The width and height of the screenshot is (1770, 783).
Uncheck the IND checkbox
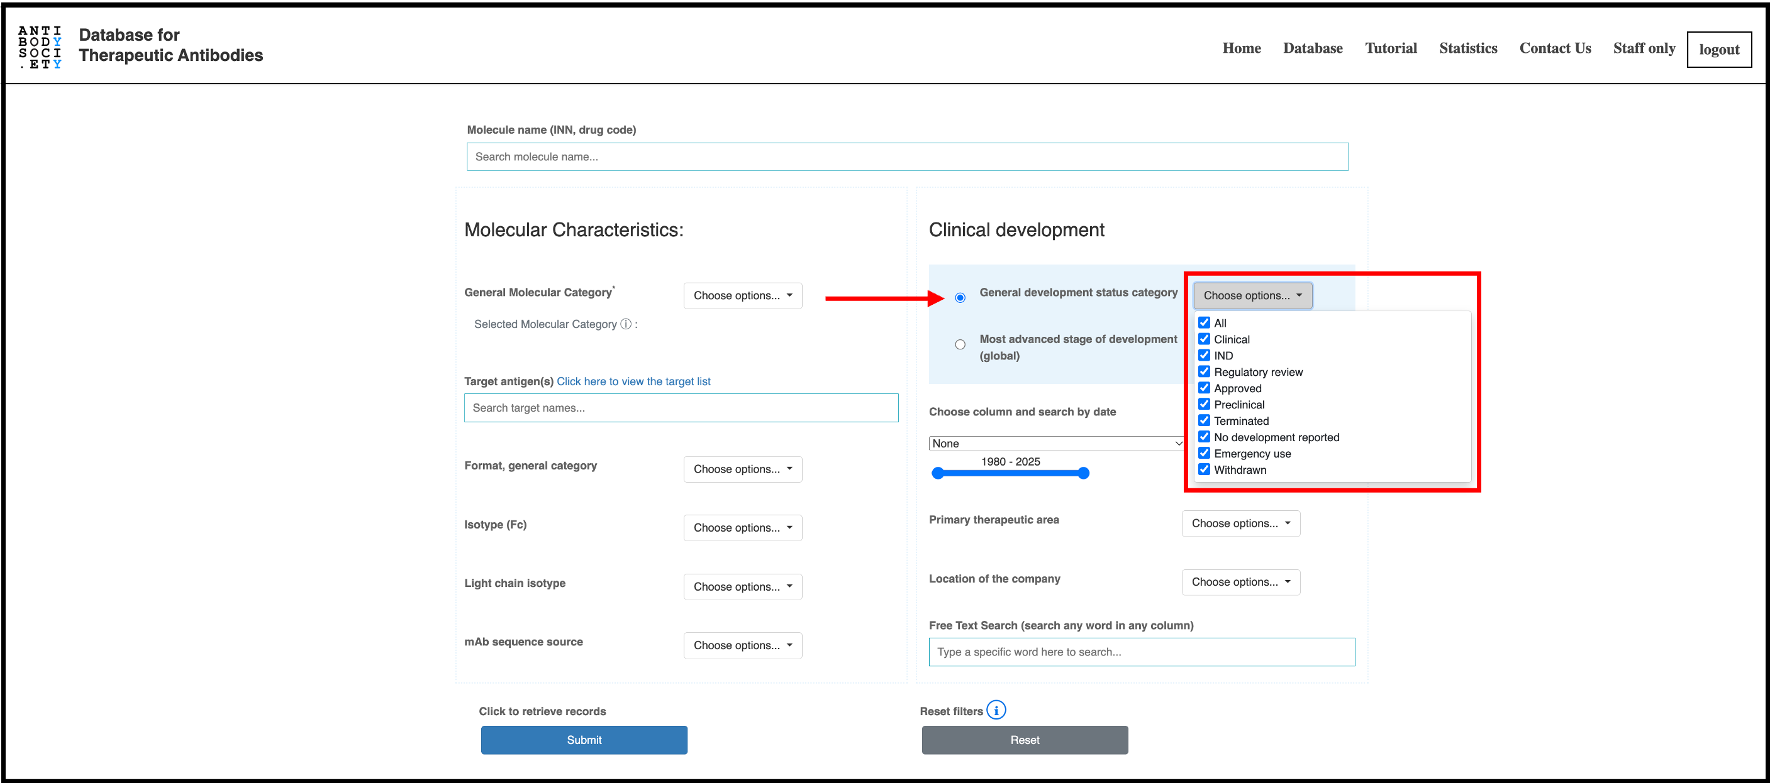tap(1204, 356)
